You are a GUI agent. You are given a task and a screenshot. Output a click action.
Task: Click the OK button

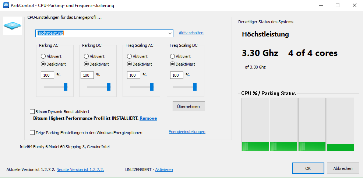308,168
